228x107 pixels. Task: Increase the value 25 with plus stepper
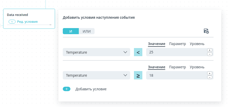tap(209, 50)
